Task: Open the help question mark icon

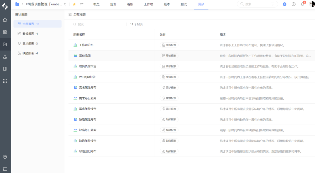Action: 293,4
